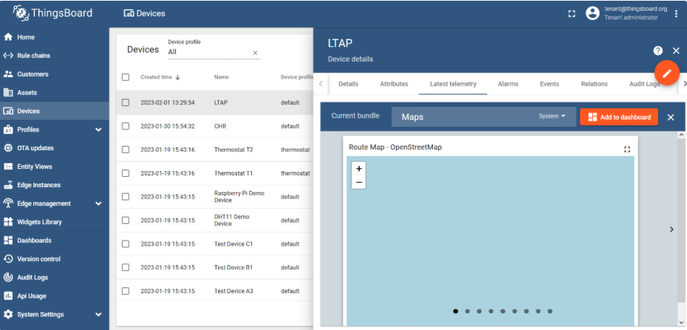687x330 pixels.
Task: Open user account profile icon
Action: click(593, 13)
